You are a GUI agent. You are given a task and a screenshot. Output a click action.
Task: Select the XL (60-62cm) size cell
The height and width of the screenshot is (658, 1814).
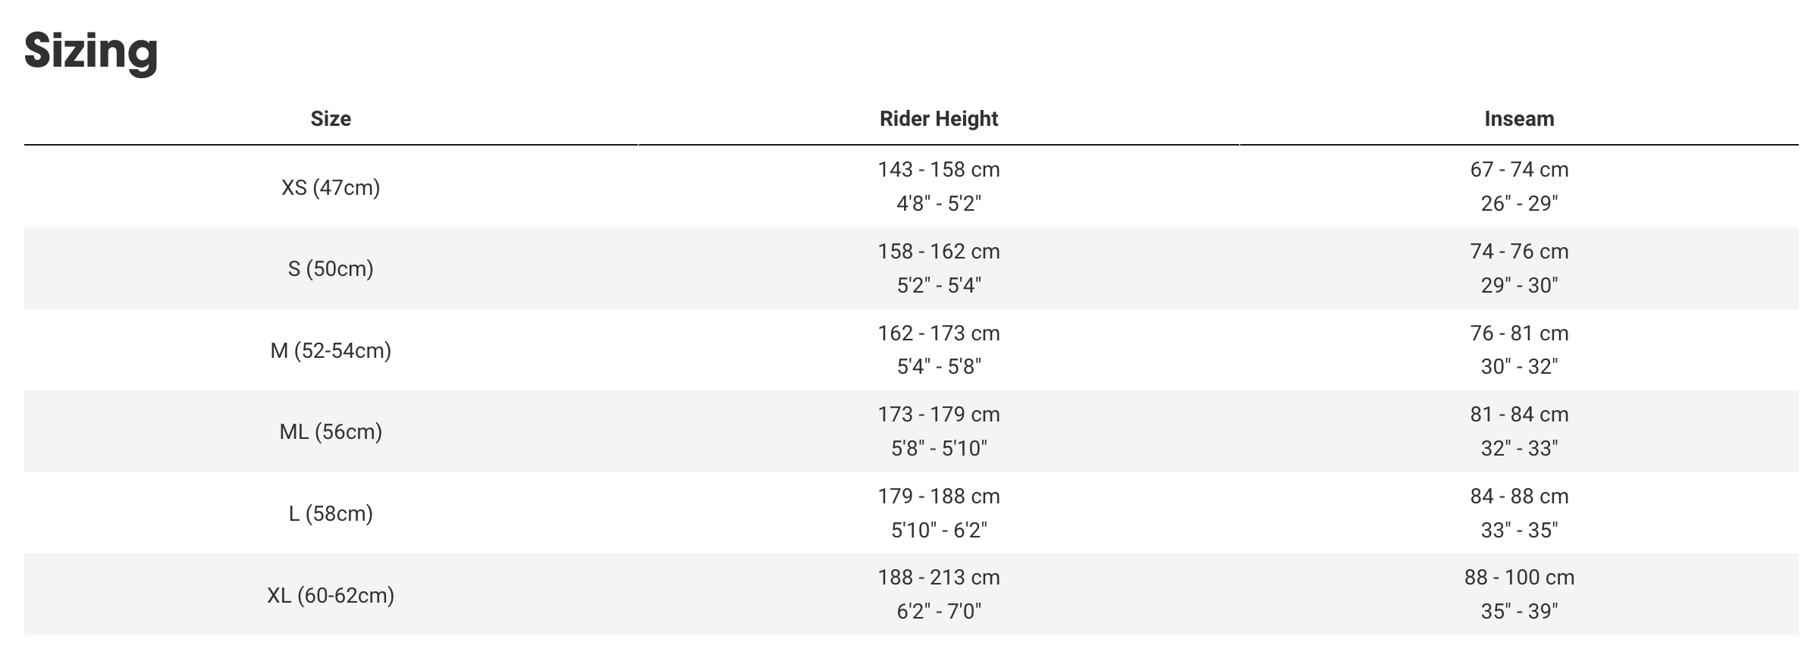pyautogui.click(x=331, y=596)
